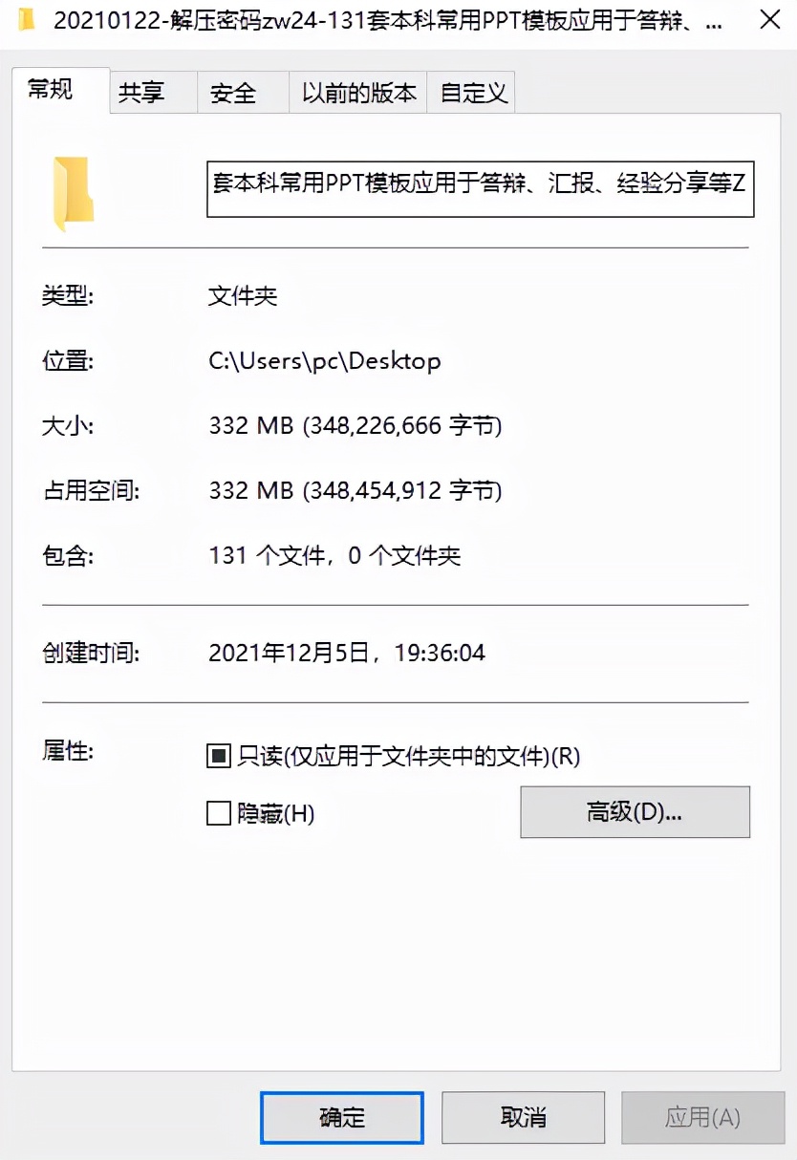Enable the 隐藏(H) hidden checkbox
The image size is (797, 1160).
click(219, 814)
